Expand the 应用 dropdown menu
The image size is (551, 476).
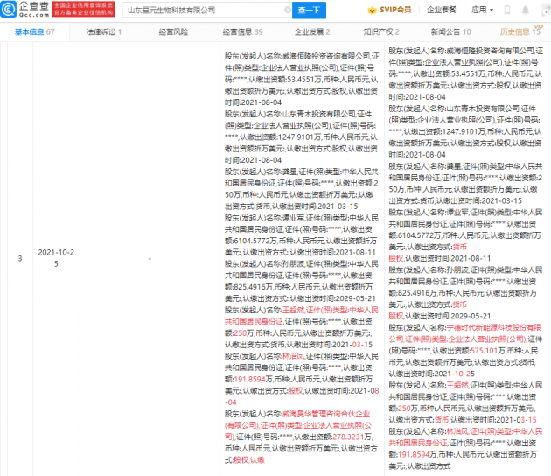coord(482,10)
